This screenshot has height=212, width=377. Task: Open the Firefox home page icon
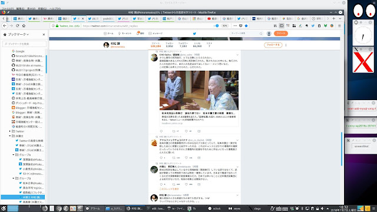[x=24, y=26]
